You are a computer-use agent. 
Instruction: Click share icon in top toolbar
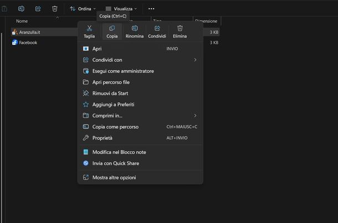click(x=38, y=9)
